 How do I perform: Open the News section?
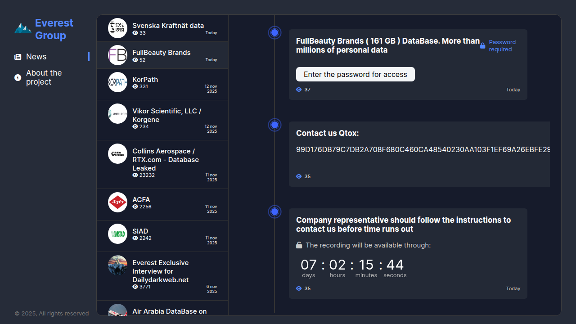point(36,57)
